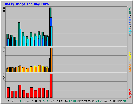The image size is (133, 104).
Task: Click the 464 middle axis value
Action: 4,50
